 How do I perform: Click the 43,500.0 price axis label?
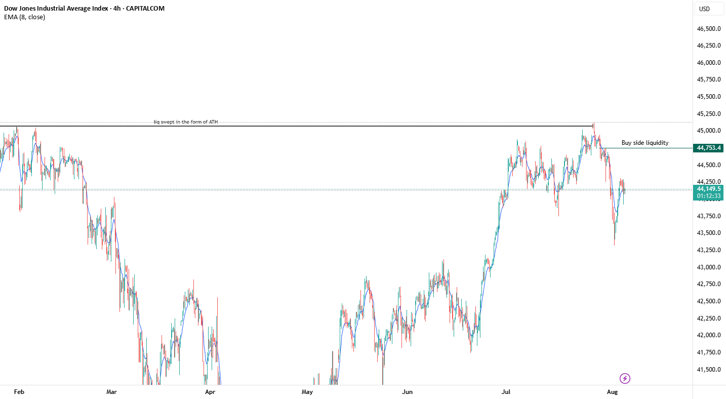click(x=709, y=233)
